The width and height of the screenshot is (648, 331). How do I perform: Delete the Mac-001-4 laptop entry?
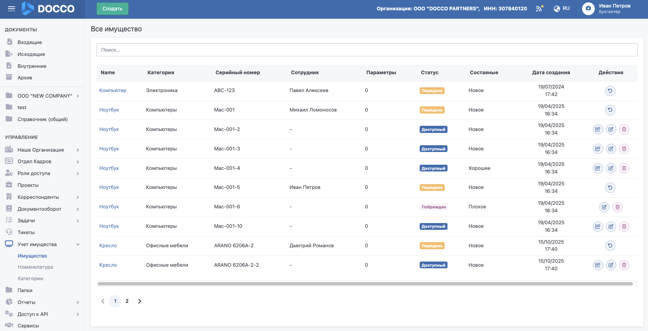[624, 168]
